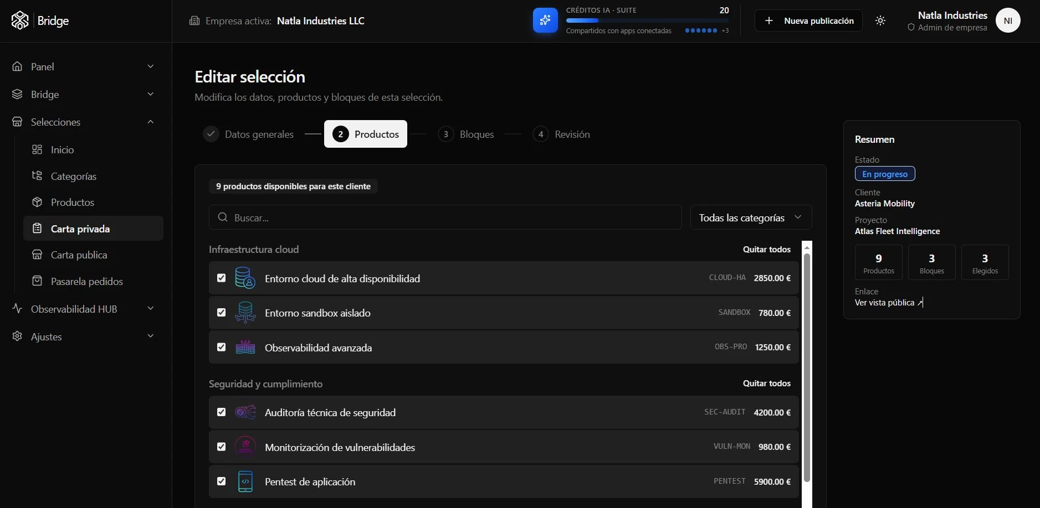This screenshot has height=508, width=1040.
Task: Open the Ver vista pública link
Action: [889, 303]
